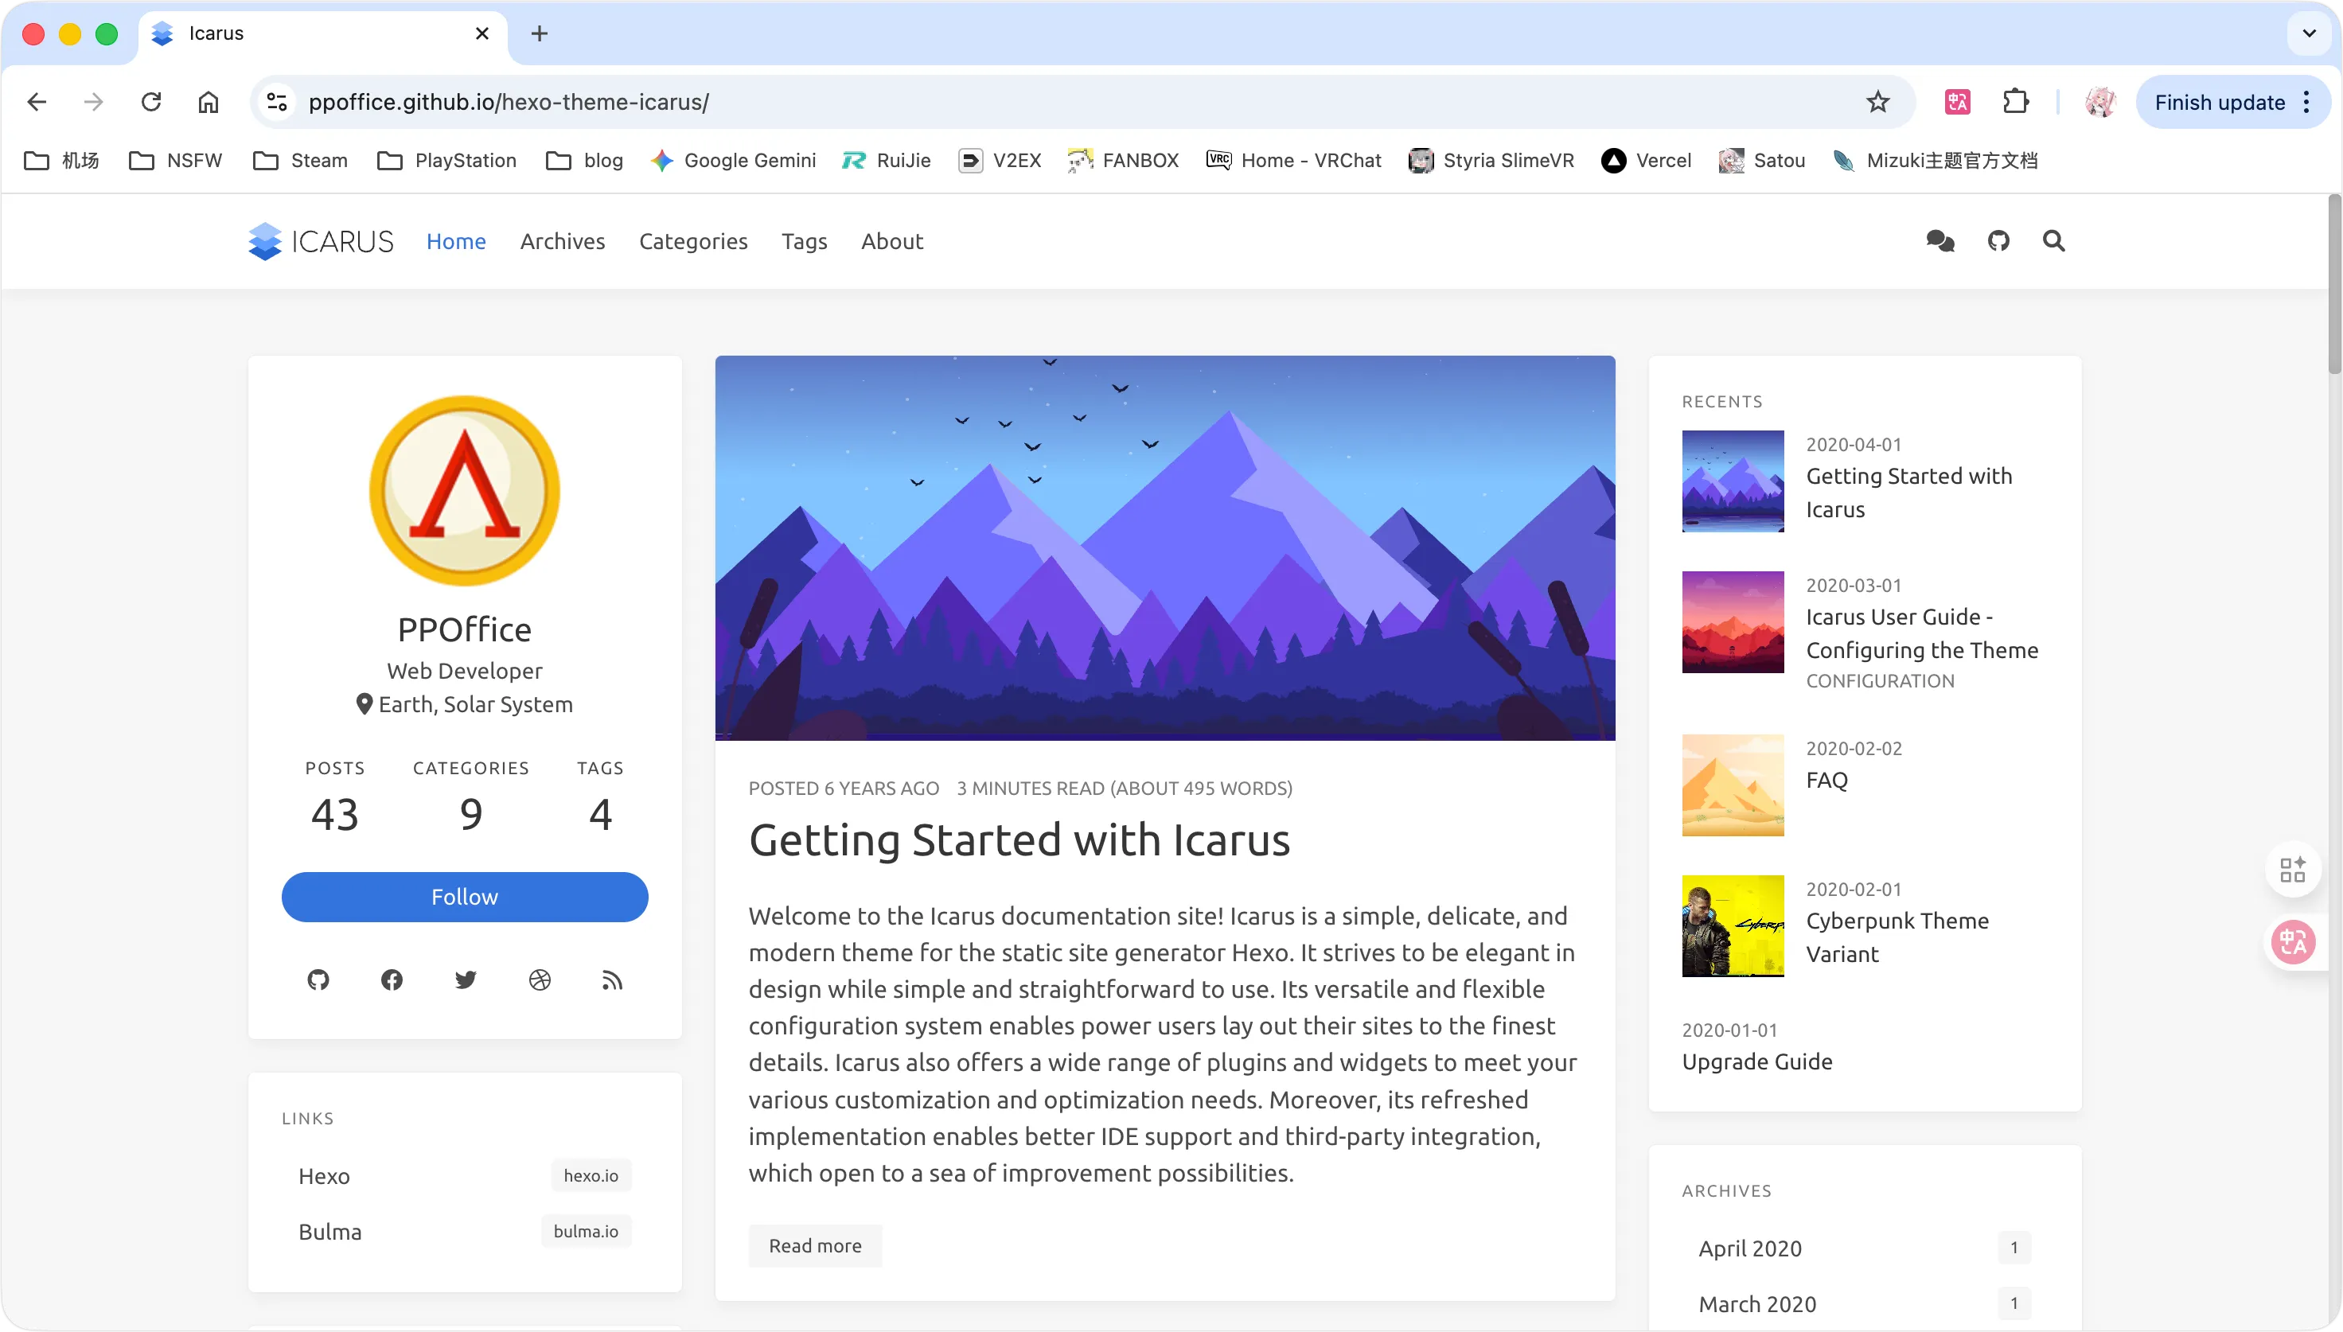Open the Steam bookmarks folder

point(300,160)
